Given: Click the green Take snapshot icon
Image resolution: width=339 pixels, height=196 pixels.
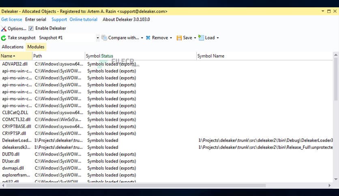Looking at the screenshot, I should click(4, 38).
